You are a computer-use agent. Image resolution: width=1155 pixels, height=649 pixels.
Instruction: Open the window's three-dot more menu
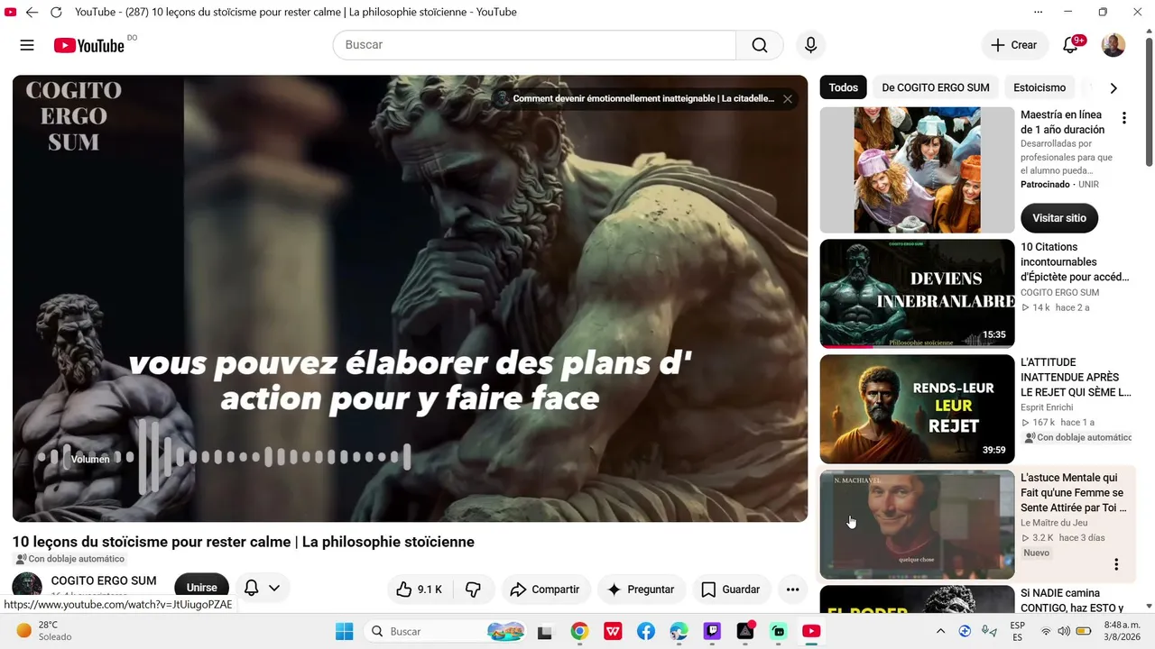coord(1038,12)
